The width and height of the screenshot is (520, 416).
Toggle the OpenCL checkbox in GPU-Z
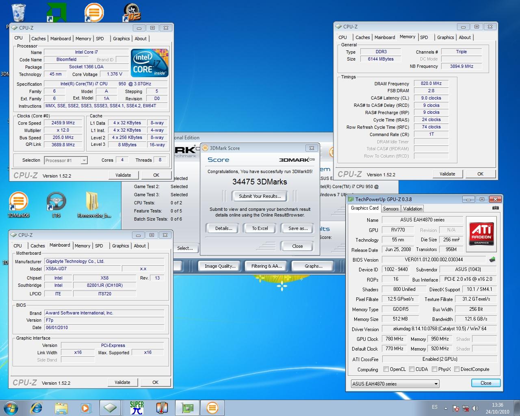coord(386,369)
